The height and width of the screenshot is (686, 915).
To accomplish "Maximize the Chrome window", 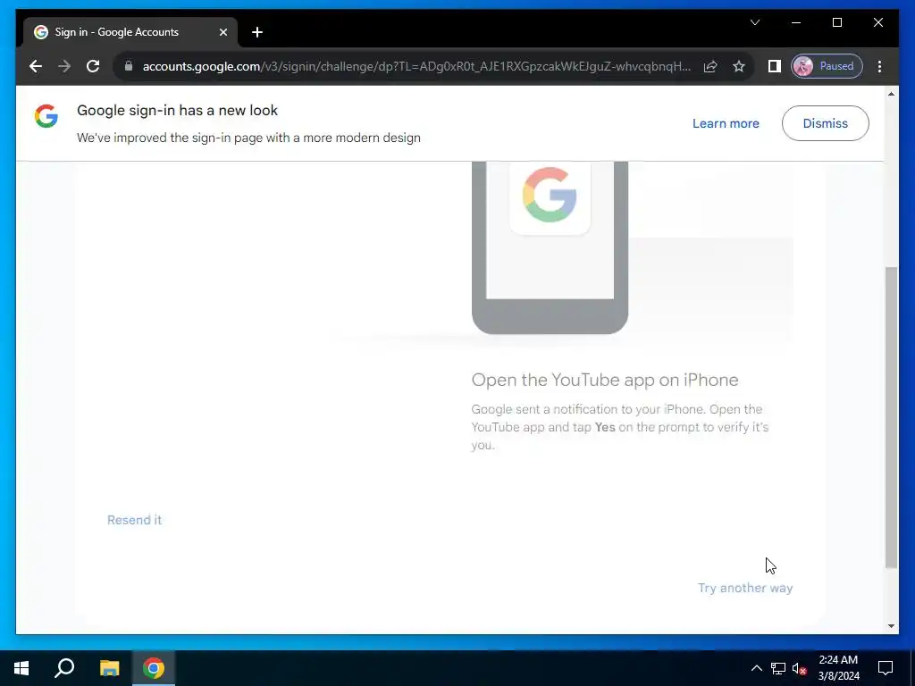I will coord(836,22).
